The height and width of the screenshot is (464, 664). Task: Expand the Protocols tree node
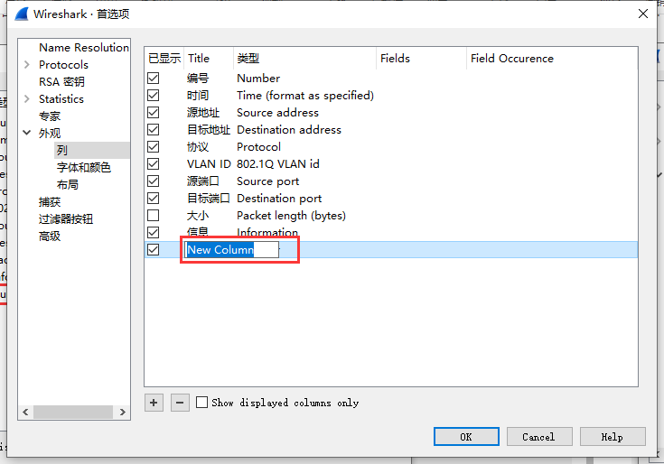27,64
